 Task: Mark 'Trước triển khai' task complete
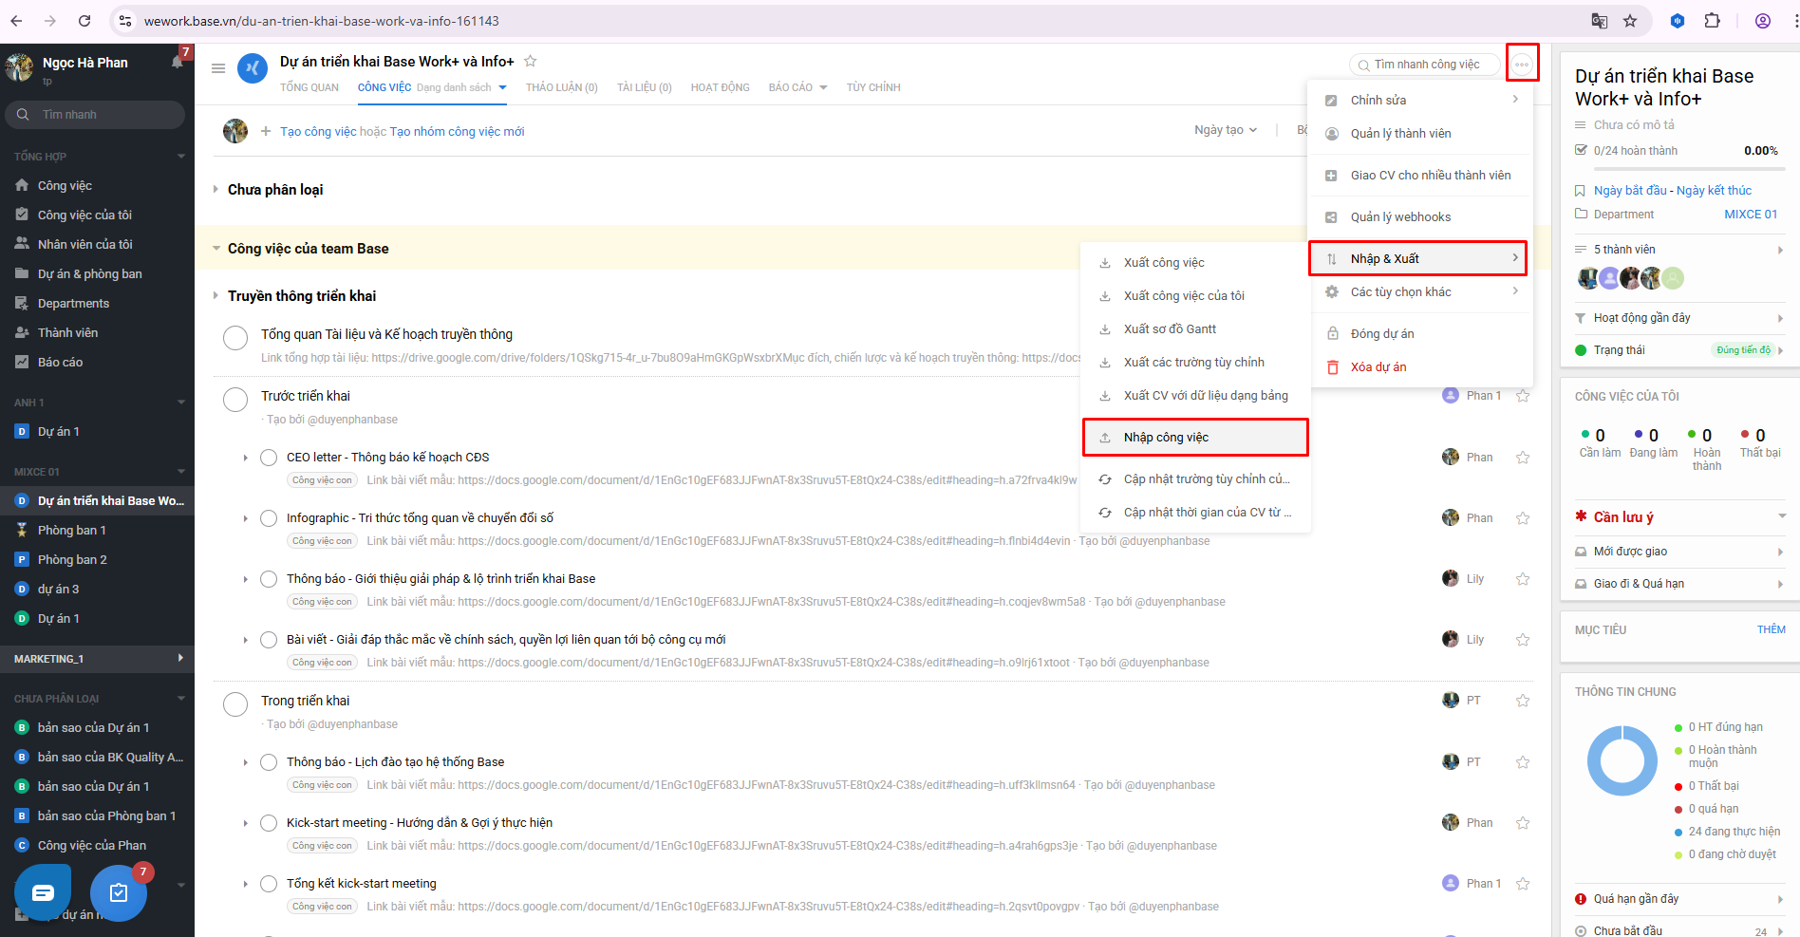pyautogui.click(x=235, y=399)
